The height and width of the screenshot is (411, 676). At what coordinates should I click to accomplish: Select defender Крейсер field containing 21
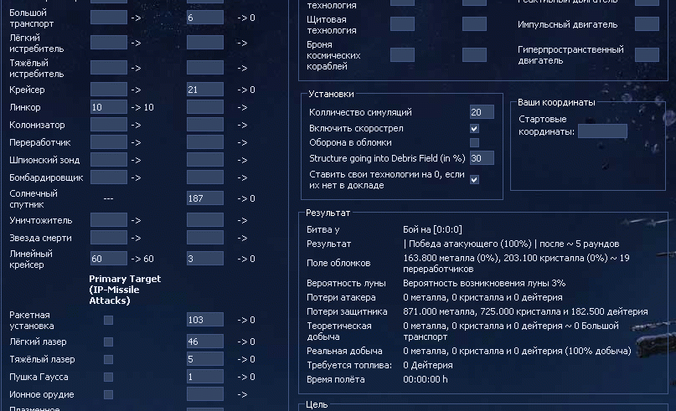point(204,90)
